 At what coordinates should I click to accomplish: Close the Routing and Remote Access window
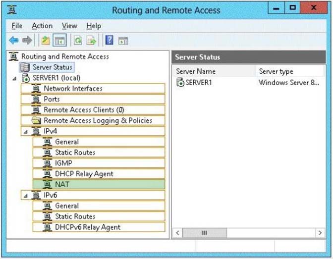pyautogui.click(x=314, y=8)
